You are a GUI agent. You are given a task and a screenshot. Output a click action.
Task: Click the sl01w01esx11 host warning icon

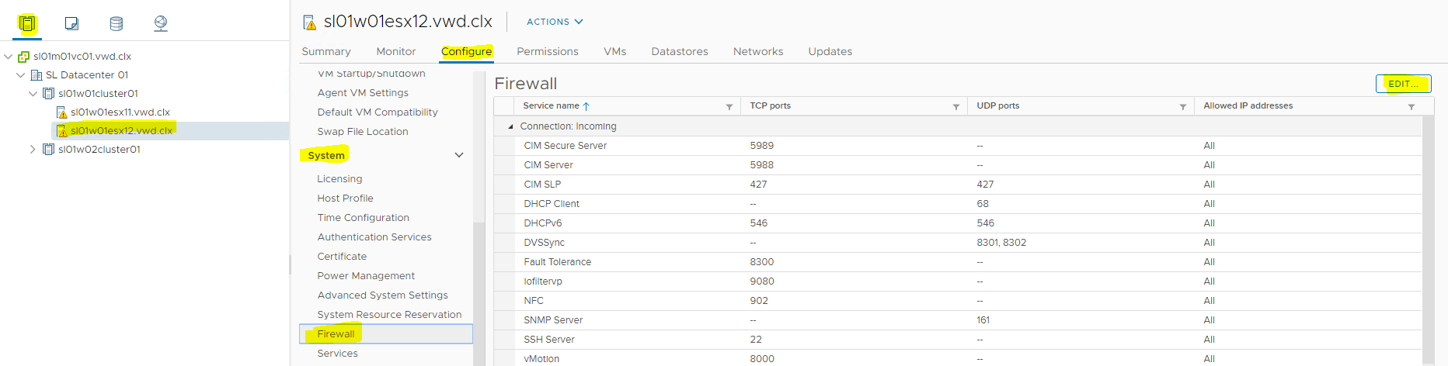tap(61, 112)
